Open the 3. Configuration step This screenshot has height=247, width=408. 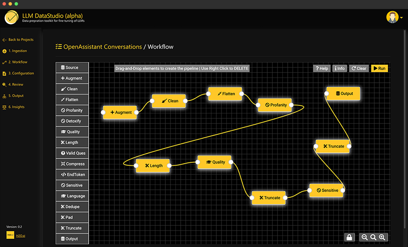coord(18,73)
